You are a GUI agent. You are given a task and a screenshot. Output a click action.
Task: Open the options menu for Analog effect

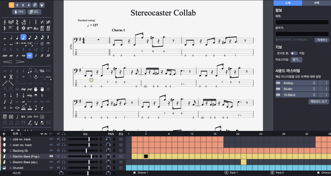(x=326, y=83)
